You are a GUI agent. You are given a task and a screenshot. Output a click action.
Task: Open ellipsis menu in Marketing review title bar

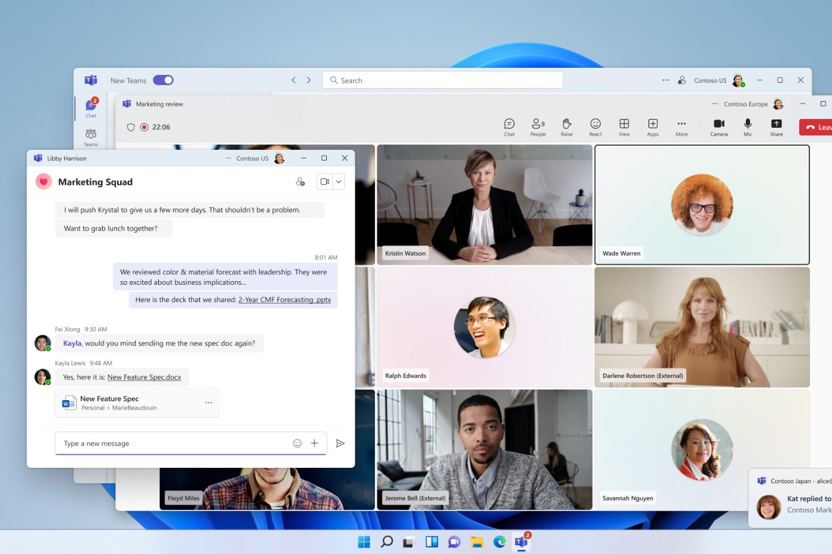coord(715,104)
